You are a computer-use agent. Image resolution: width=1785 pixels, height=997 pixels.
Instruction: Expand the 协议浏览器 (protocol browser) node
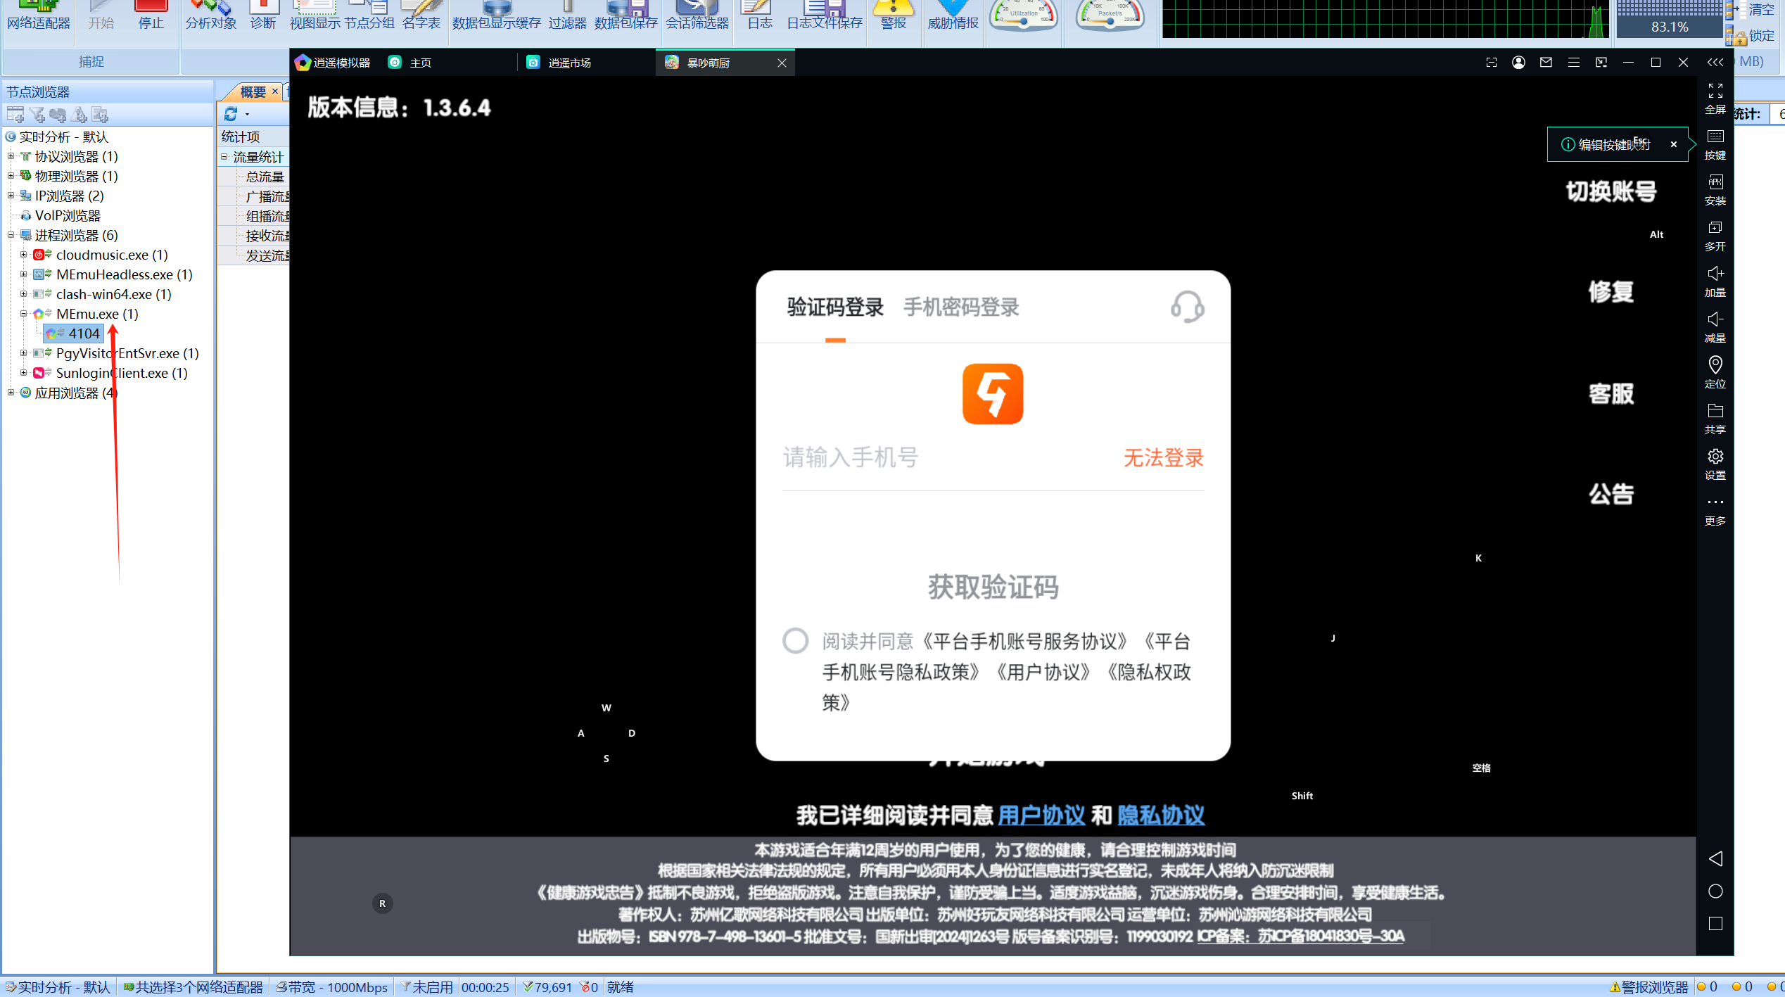tap(10, 156)
